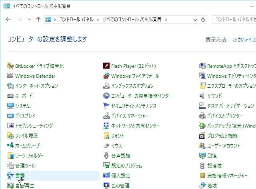The image size is (256, 189).
Task: Click the 管理ツール gear icon
Action: 10,165
